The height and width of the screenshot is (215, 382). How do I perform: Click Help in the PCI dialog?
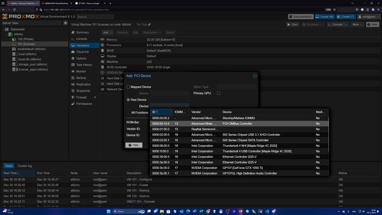[x=134, y=145]
